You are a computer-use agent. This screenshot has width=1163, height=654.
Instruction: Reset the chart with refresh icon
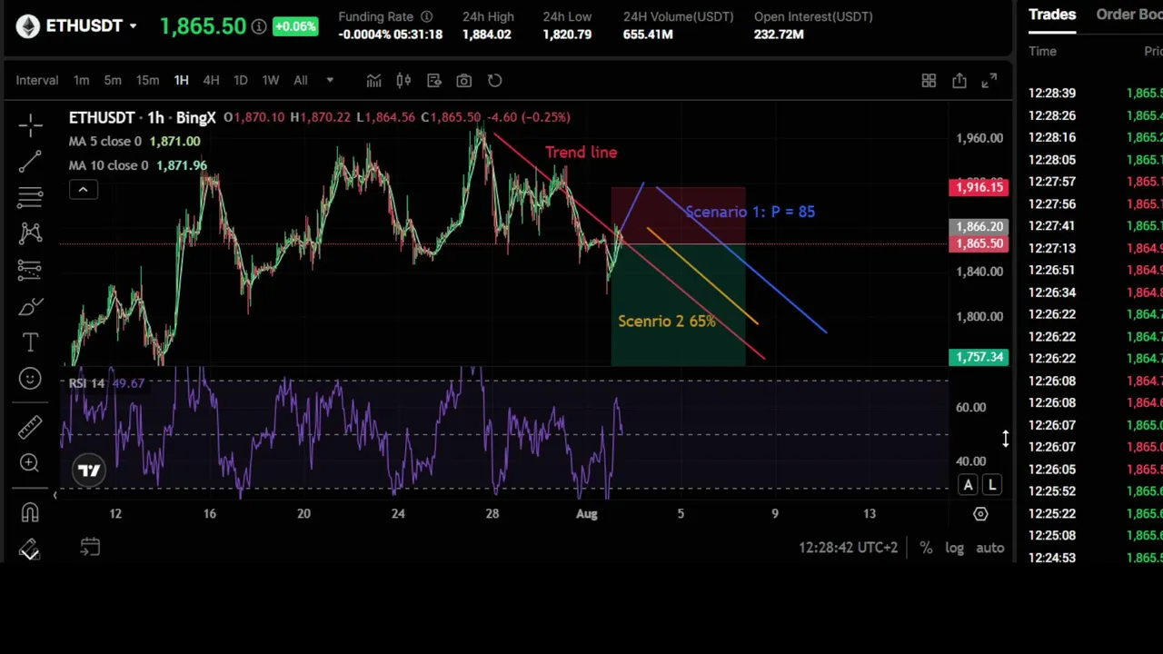pyautogui.click(x=494, y=81)
